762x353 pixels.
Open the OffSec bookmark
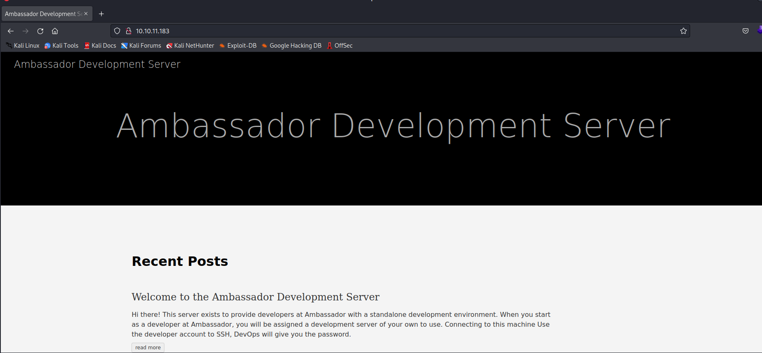pyautogui.click(x=339, y=46)
